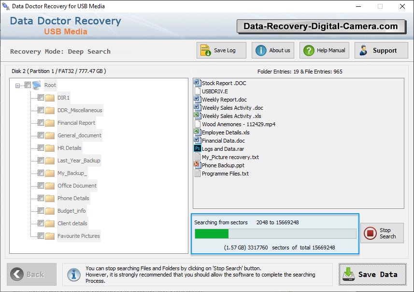Click the Last_Year_Backup folder icon
The height and width of the screenshot is (292, 414).
50,161
